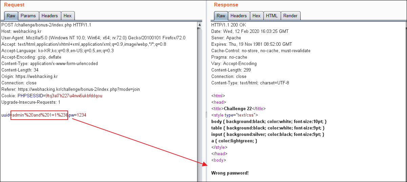Open the Request Headers tab
407x182 pixels.
coord(50,16)
